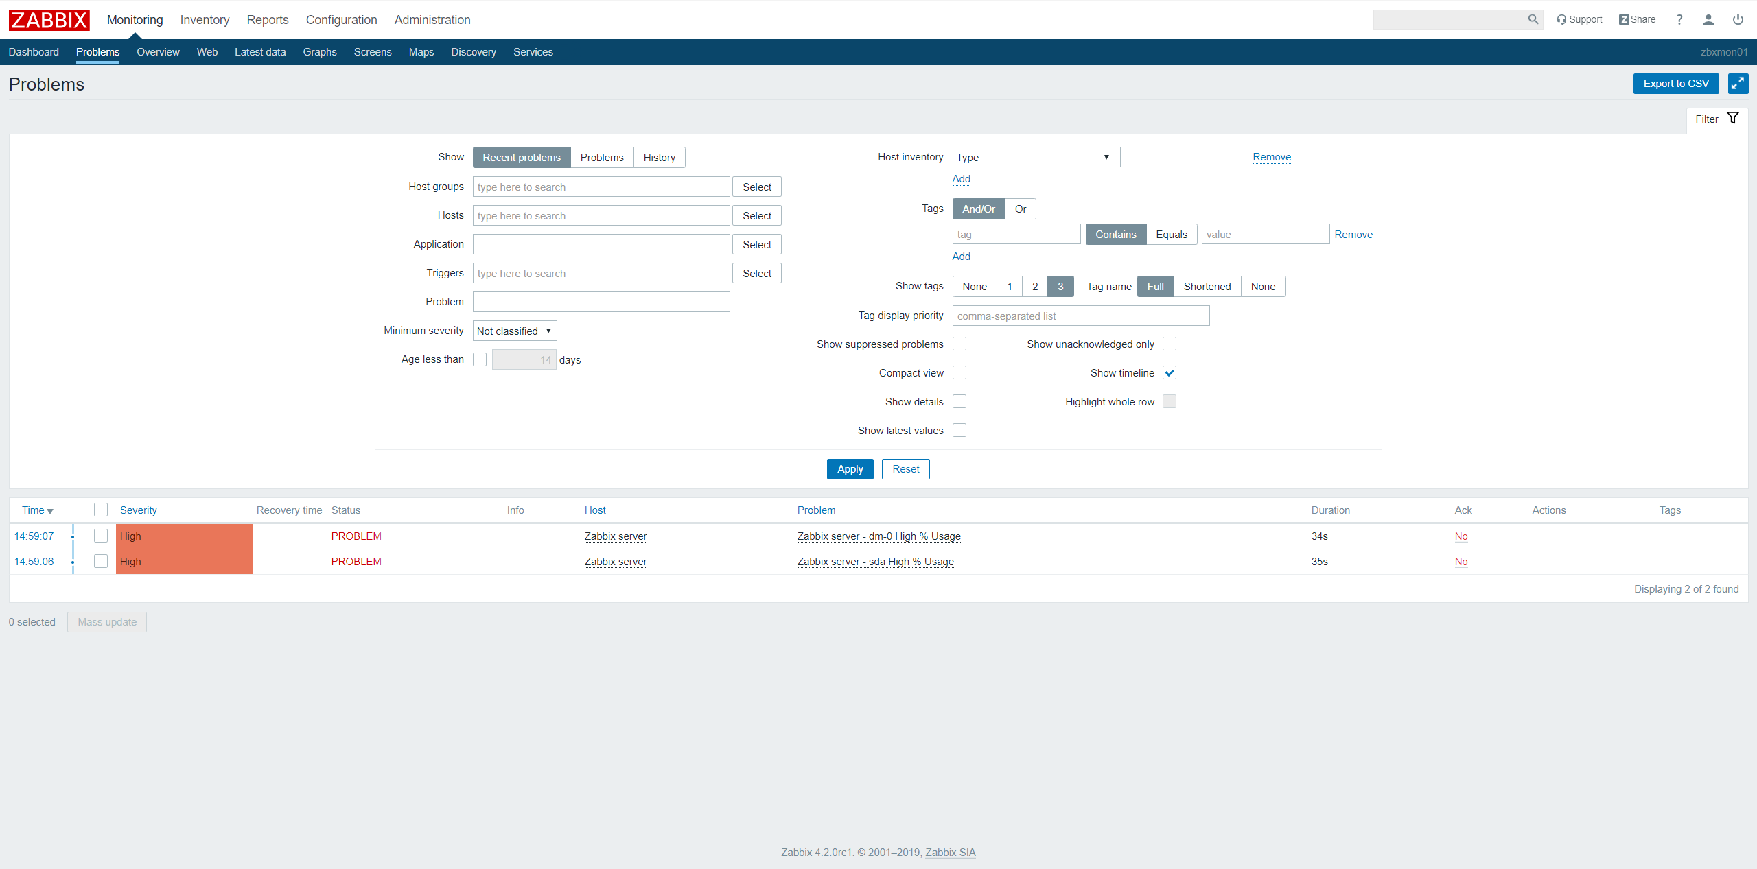Screen dimensions: 1757x869
Task: Enable Show details checkbox
Action: (959, 401)
